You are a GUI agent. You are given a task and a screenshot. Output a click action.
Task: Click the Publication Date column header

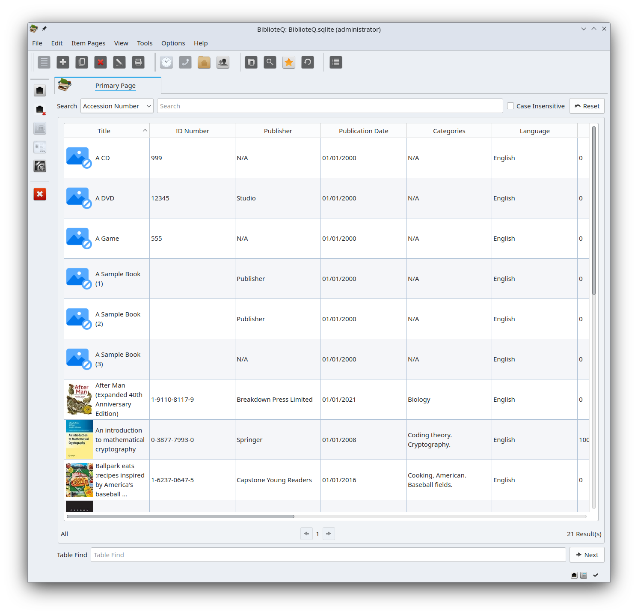tap(363, 131)
